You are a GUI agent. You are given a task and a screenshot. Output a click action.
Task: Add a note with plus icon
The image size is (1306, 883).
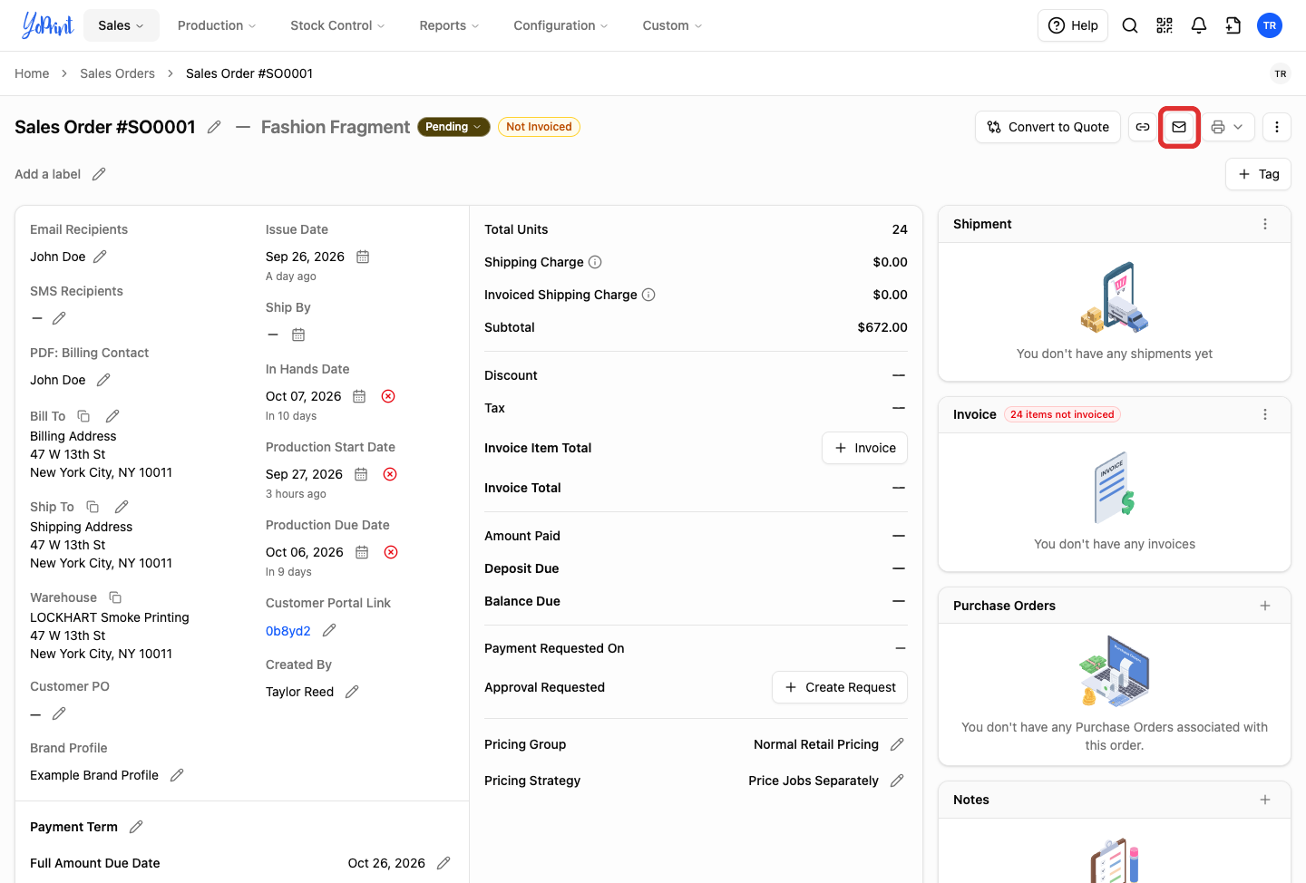(x=1265, y=800)
